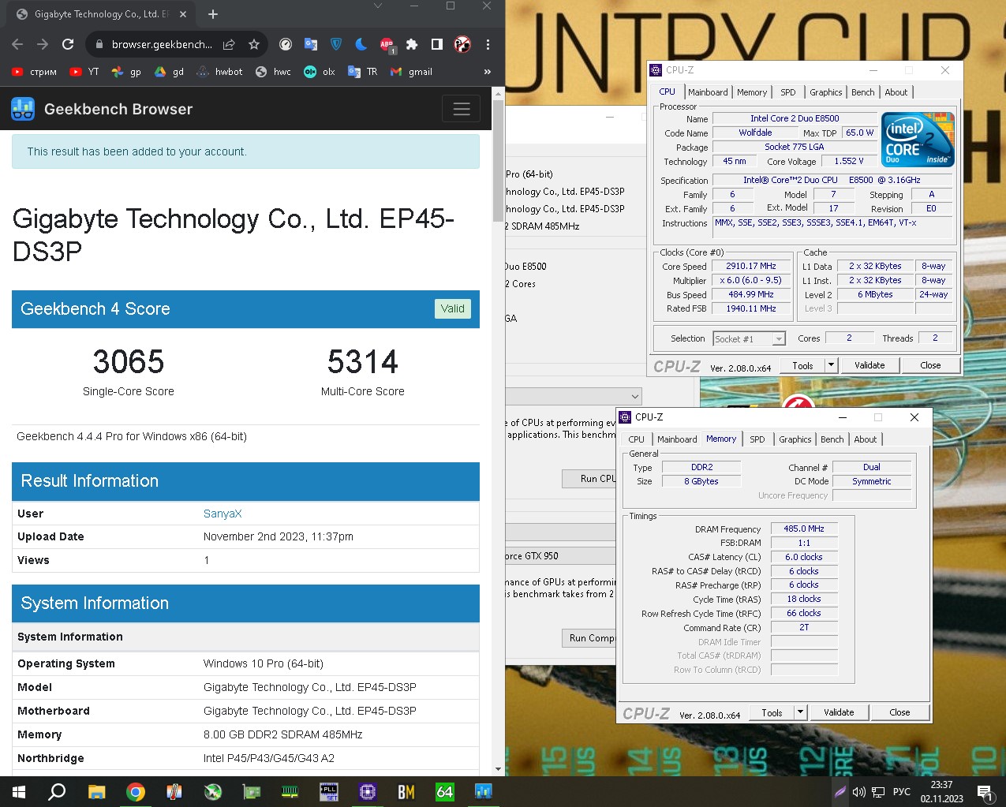Expand Tools dropdown arrow in lower CPU-Z
Image resolution: width=1006 pixels, height=807 pixels.
(x=800, y=712)
